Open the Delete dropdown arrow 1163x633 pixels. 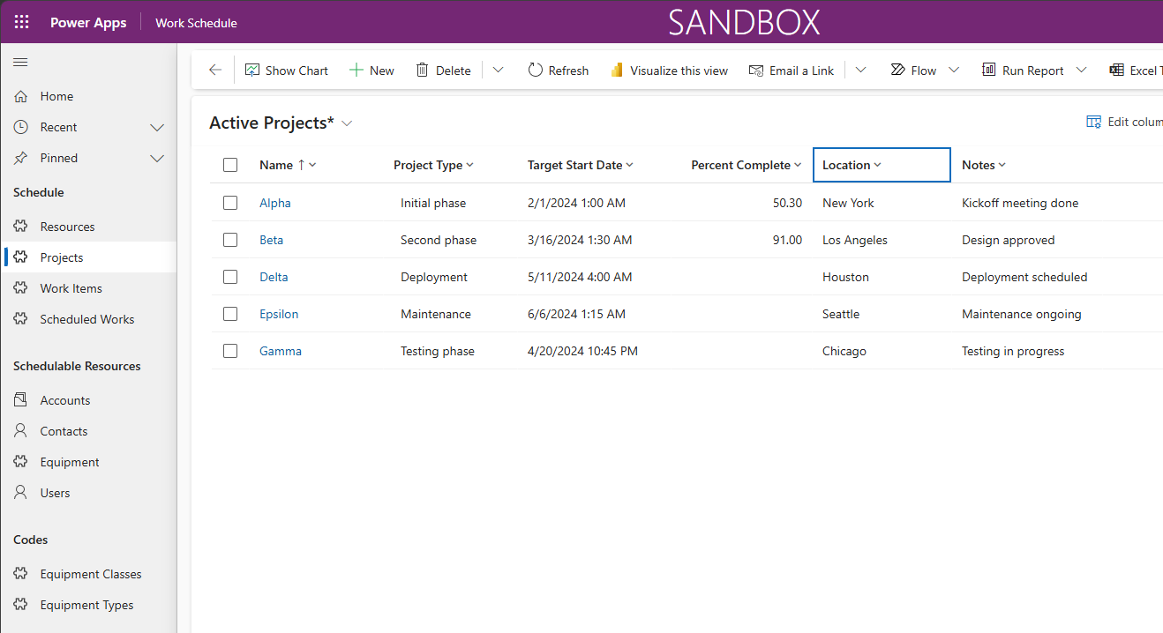click(x=499, y=71)
